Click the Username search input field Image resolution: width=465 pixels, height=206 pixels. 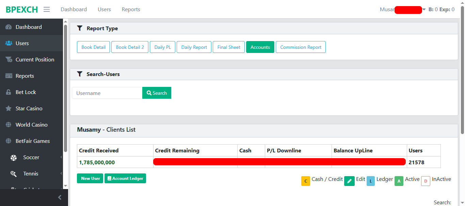click(107, 93)
